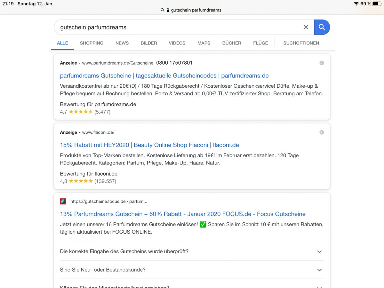The width and height of the screenshot is (384, 288).
Task: Open the parfumdreams Gutscheine ad link
Action: tap(164, 76)
